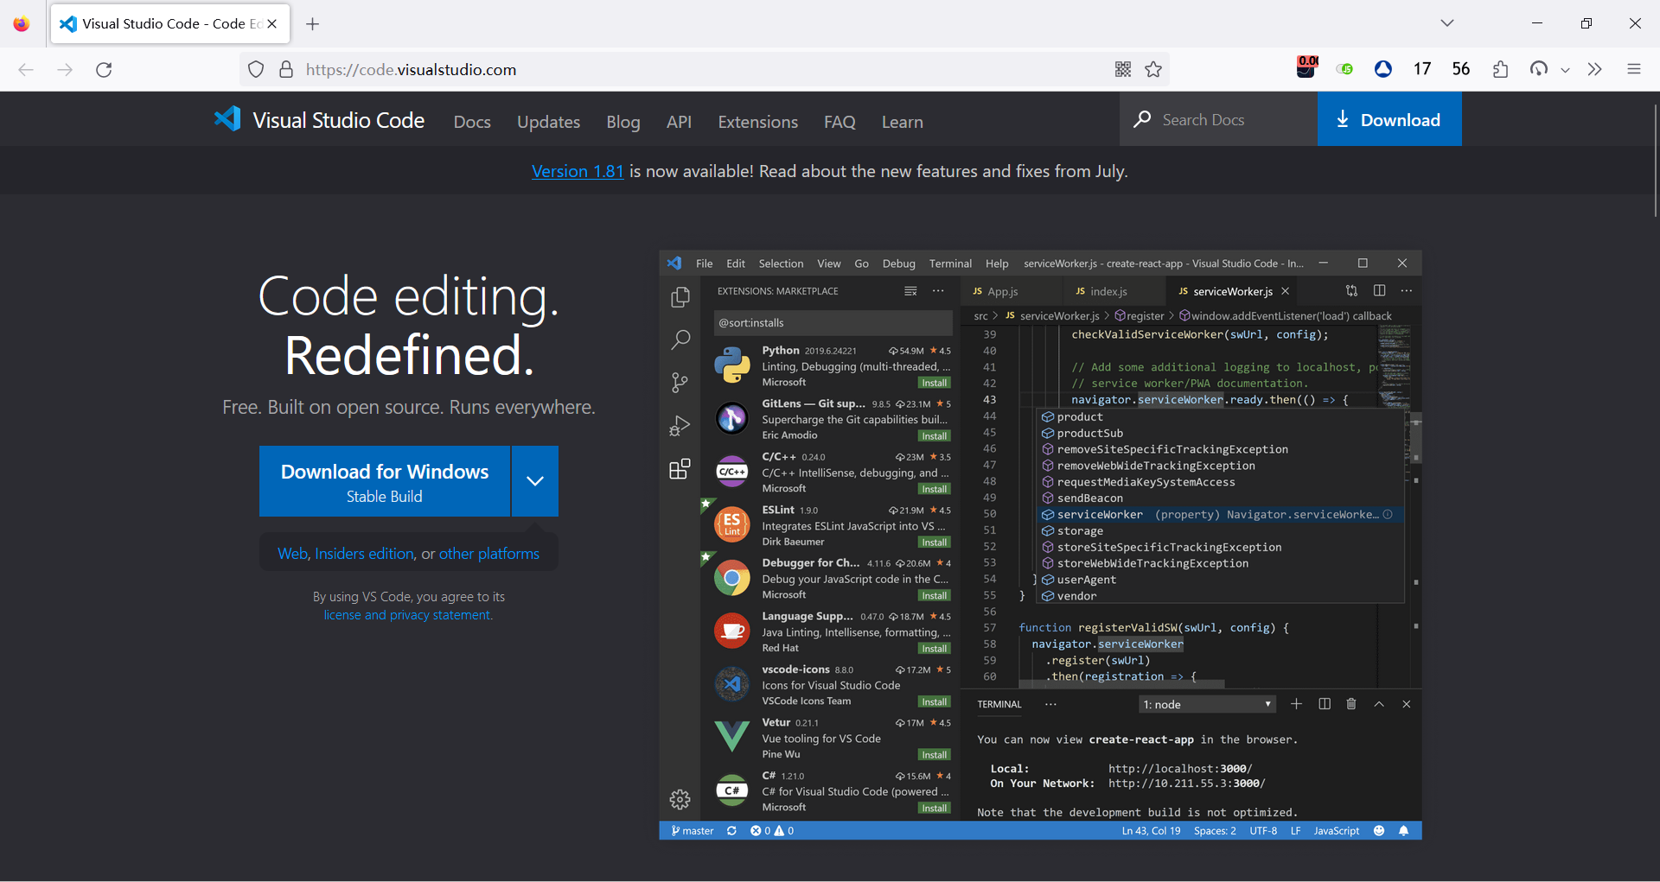
Task: Open the API navigation item
Action: [679, 122]
